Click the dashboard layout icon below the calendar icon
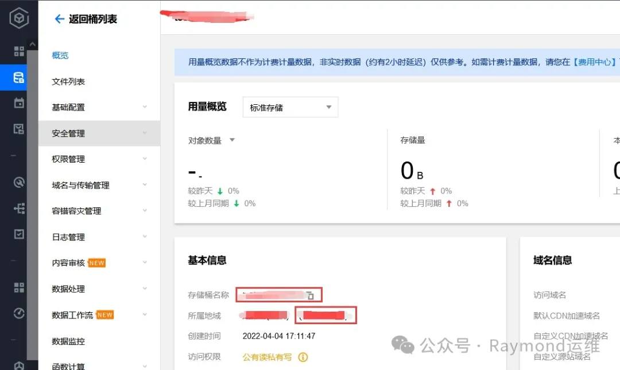The height and width of the screenshot is (370, 620). click(19, 129)
